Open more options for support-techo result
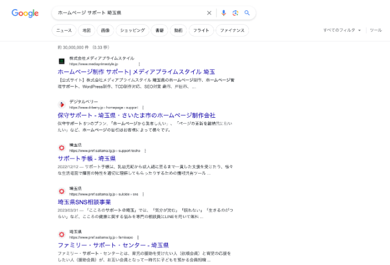This screenshot has height=265, width=390. (x=145, y=151)
